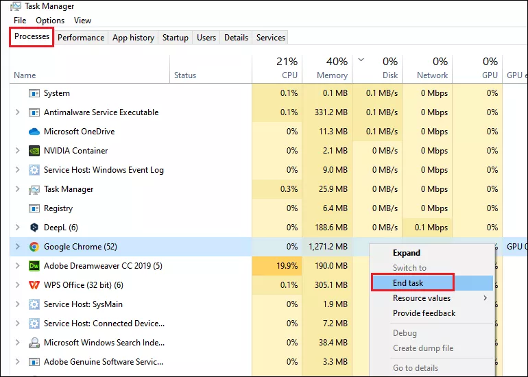The width and height of the screenshot is (528, 377).
Task: Click the System process icon
Action: (x=34, y=93)
